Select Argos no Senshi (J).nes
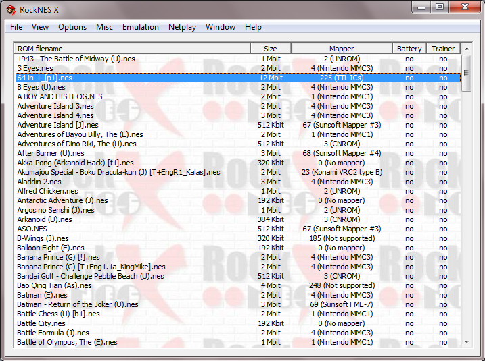Image resolution: width=485 pixels, height=361 pixels. (55, 210)
